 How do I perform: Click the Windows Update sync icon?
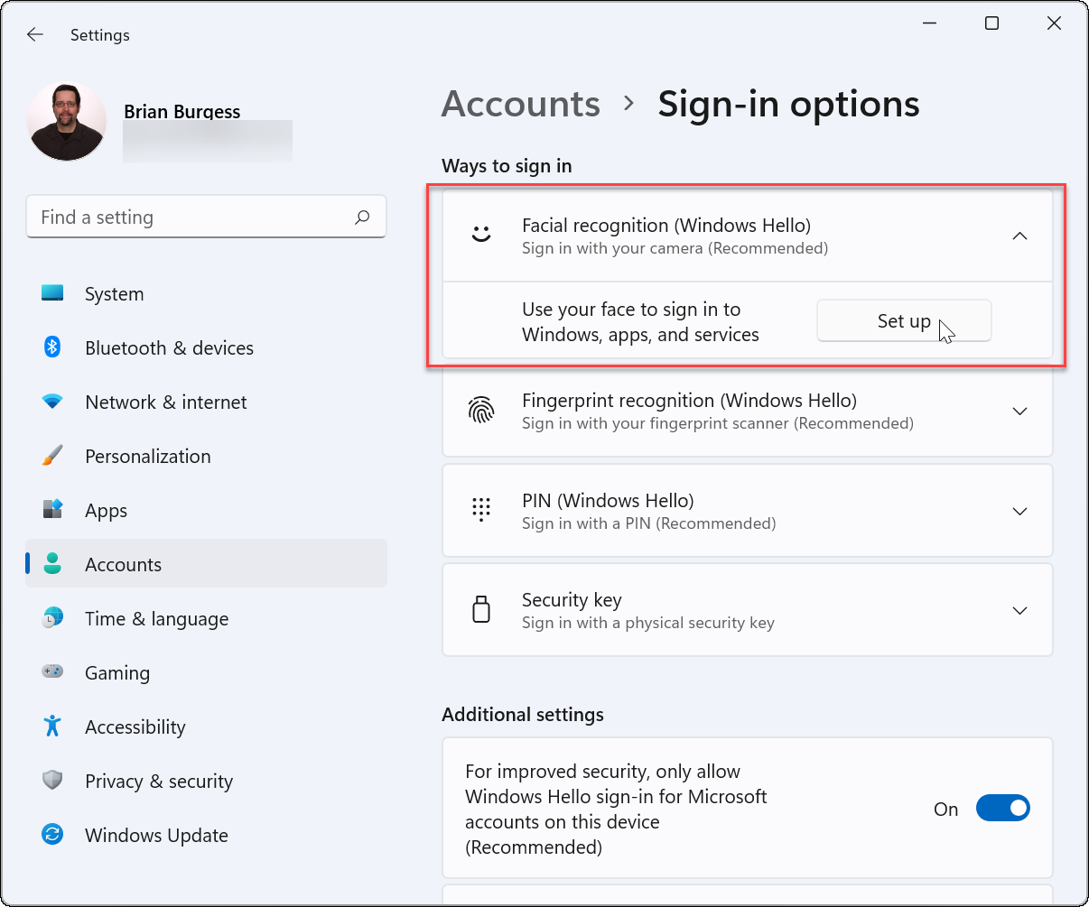(x=52, y=835)
